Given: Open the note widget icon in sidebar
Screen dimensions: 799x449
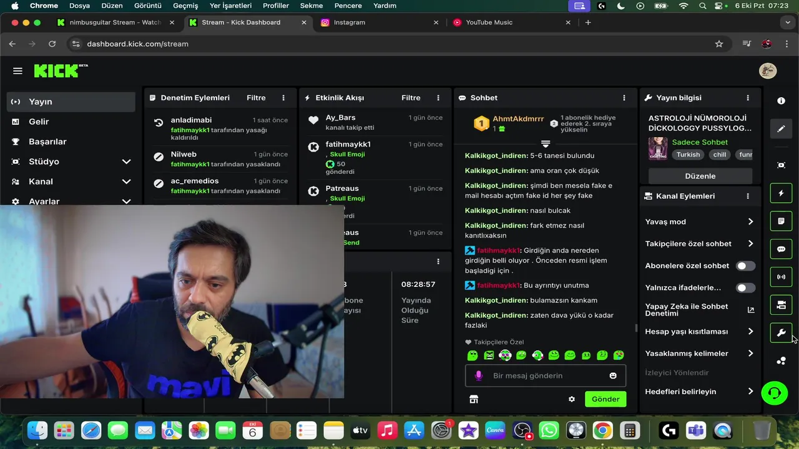Looking at the screenshot, I should (x=781, y=221).
